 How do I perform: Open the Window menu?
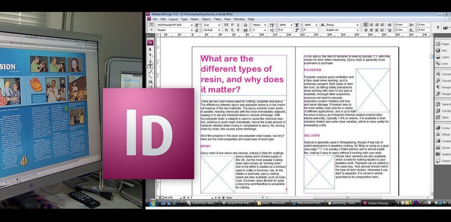click(x=239, y=19)
